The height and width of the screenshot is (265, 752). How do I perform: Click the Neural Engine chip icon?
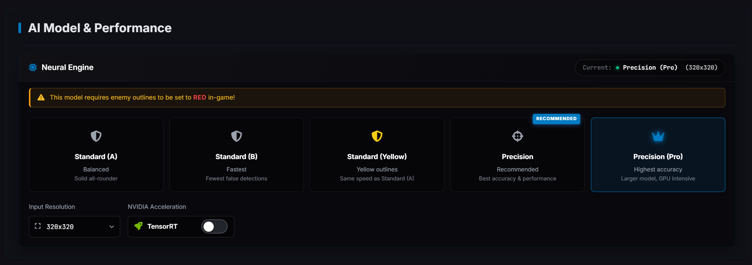coord(33,67)
